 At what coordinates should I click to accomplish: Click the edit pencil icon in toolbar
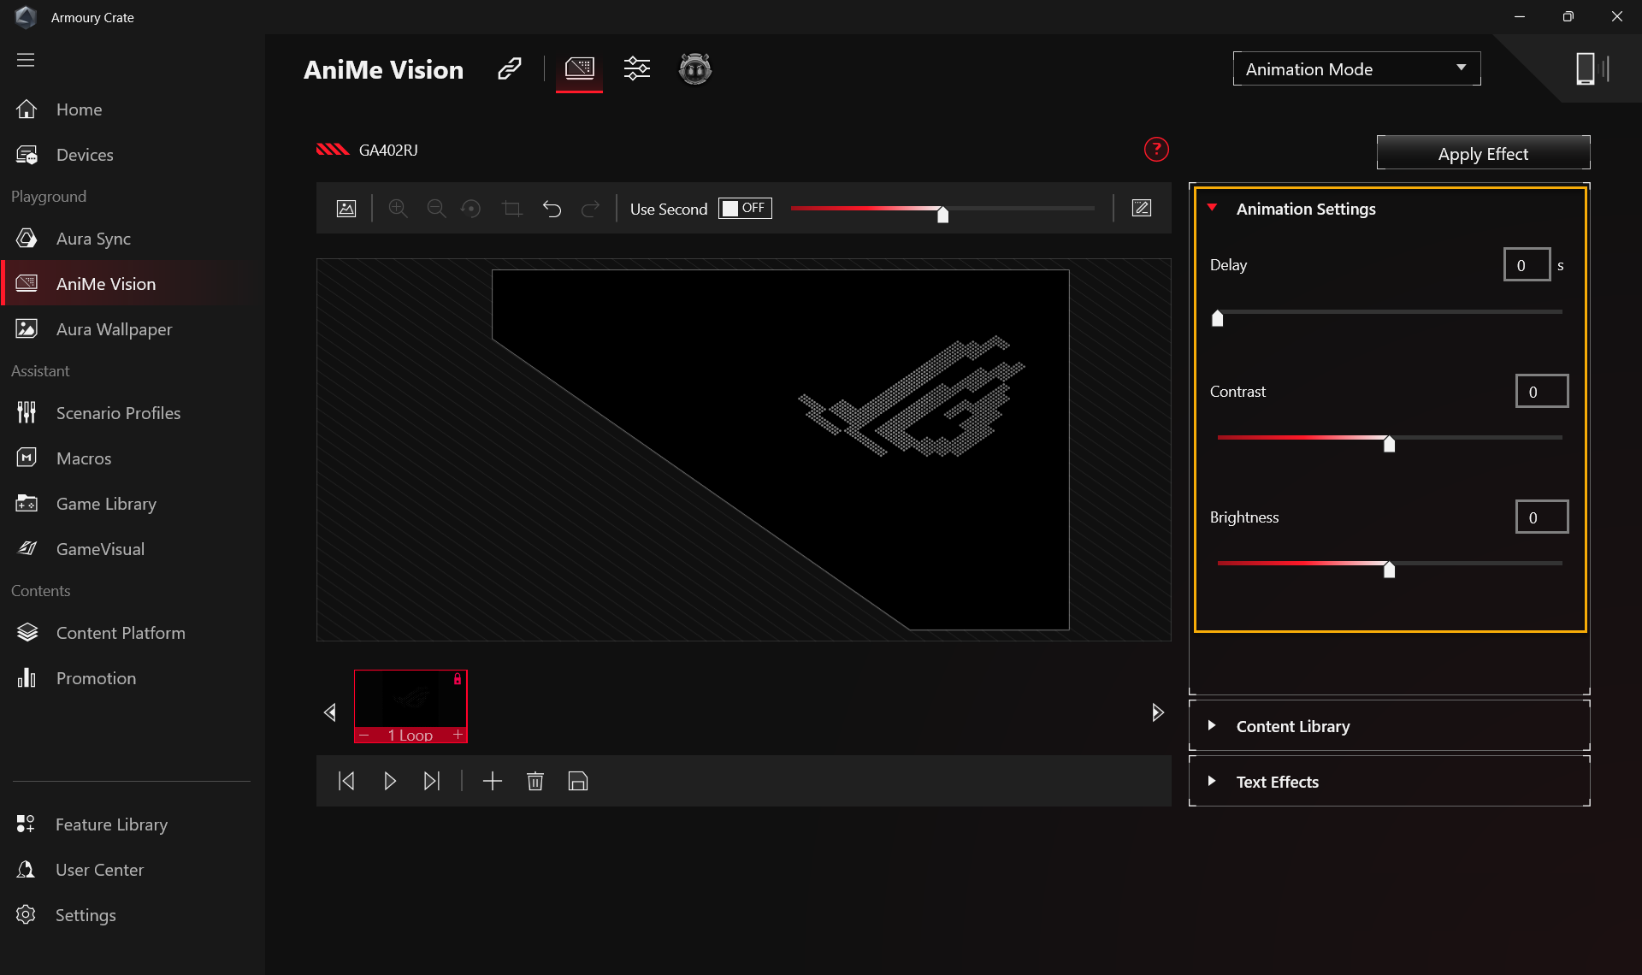pyautogui.click(x=1141, y=209)
